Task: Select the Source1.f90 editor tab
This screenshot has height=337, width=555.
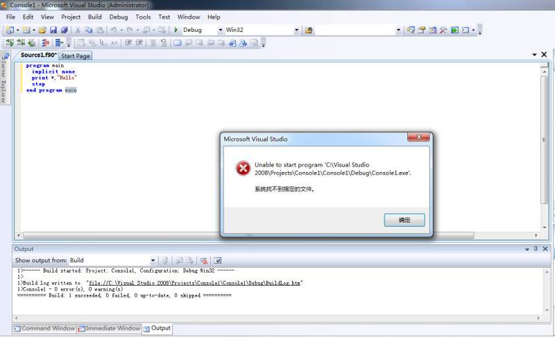Action: (38, 55)
